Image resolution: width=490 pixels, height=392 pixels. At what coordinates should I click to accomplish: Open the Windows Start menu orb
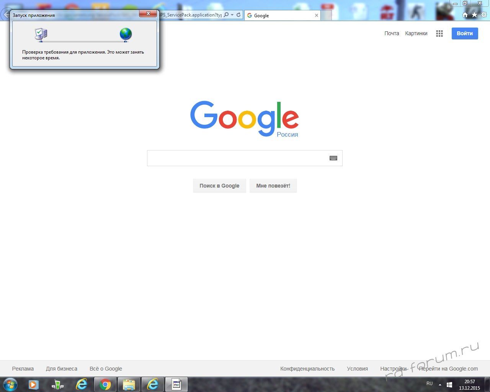coord(10,384)
